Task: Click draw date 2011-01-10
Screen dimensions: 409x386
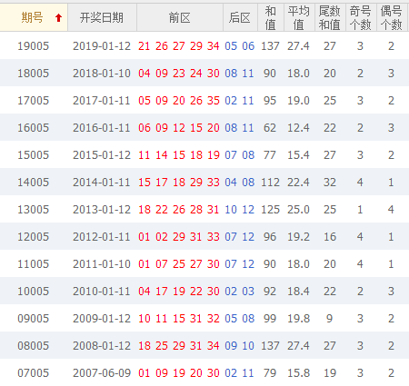Action: (102, 264)
